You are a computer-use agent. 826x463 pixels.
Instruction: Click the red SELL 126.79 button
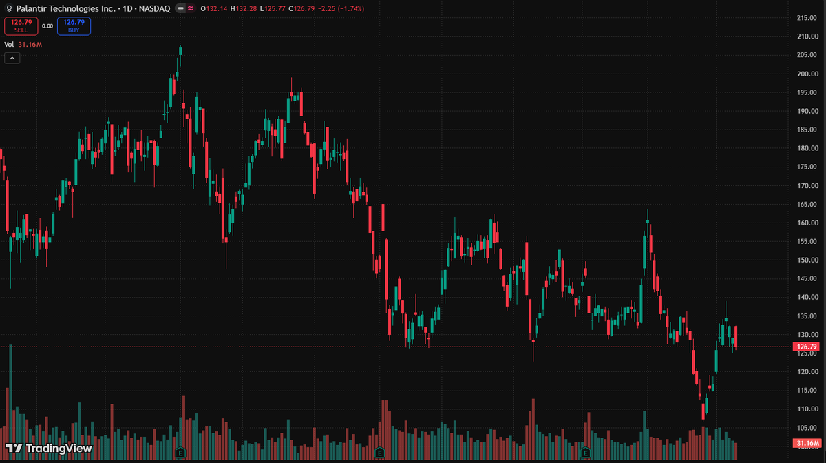[21, 26]
